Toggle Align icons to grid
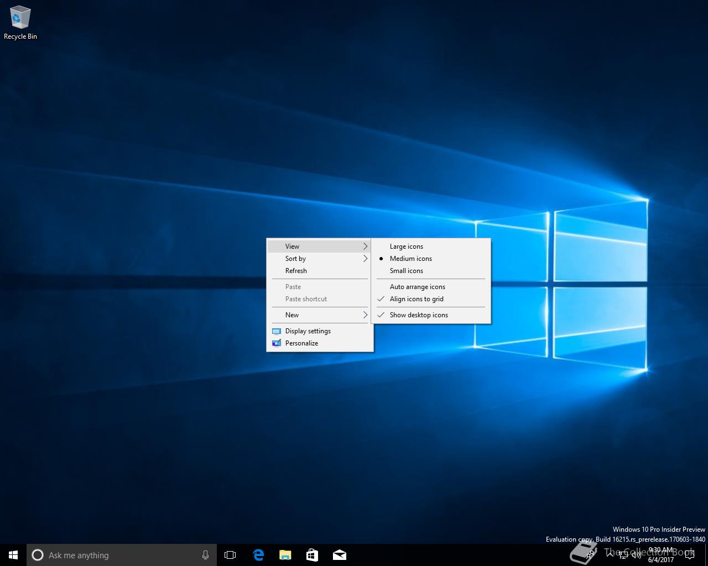 (x=416, y=299)
